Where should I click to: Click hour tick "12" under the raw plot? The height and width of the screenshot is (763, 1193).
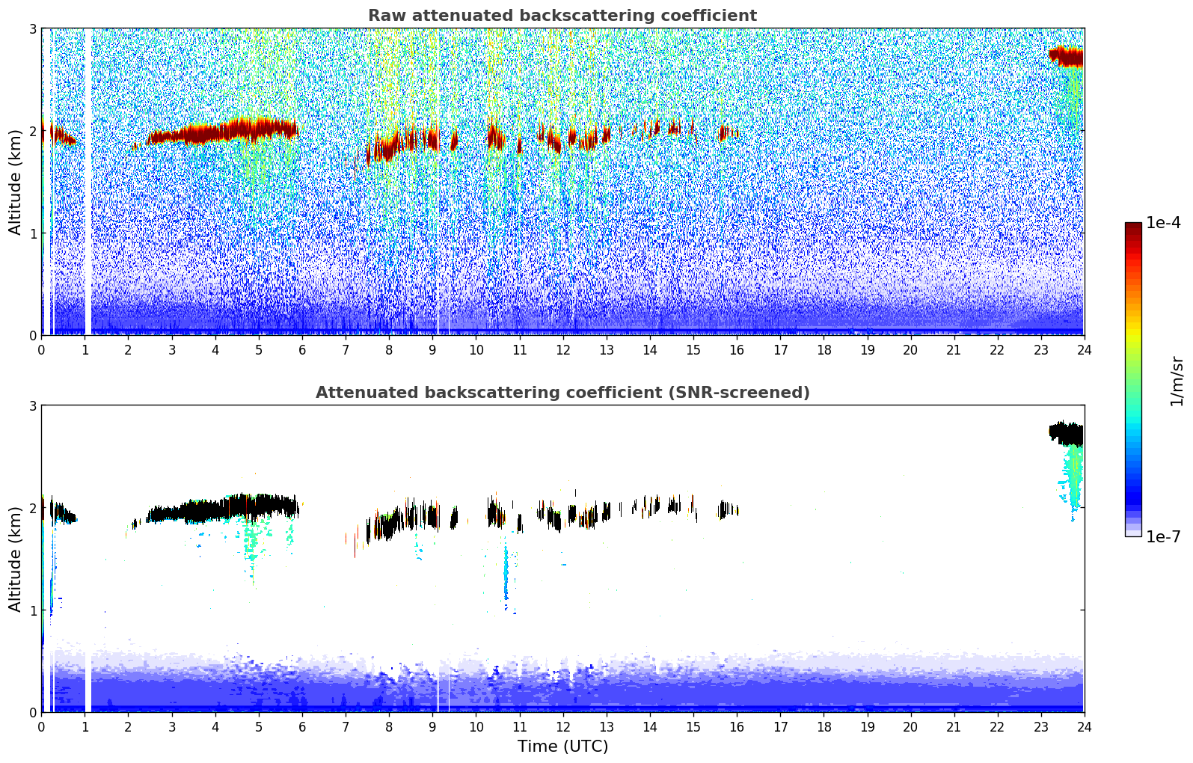click(562, 349)
